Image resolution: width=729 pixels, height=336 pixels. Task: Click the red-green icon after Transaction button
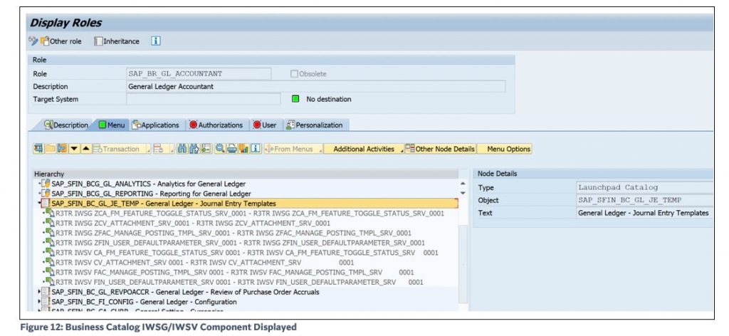pyautogui.click(x=159, y=149)
